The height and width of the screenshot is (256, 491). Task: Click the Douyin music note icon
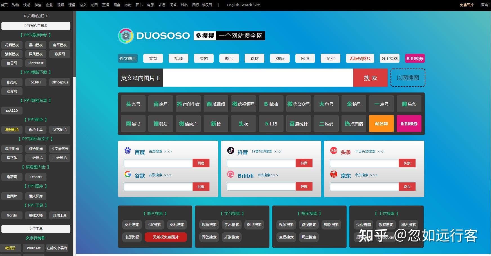pyautogui.click(x=231, y=151)
